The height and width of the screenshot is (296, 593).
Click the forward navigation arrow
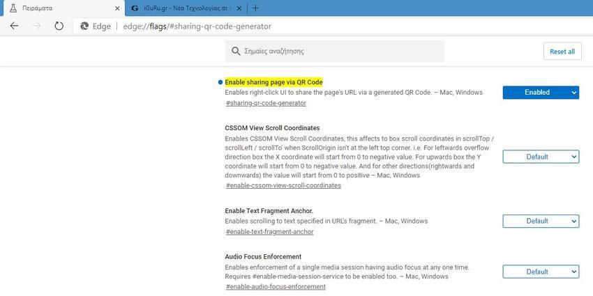(x=37, y=26)
